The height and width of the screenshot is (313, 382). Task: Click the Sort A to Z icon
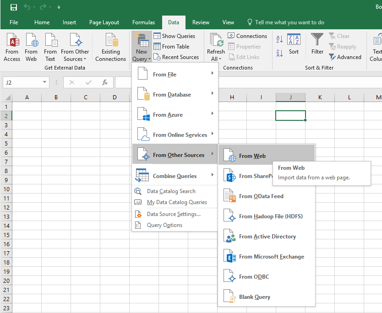[x=279, y=39]
